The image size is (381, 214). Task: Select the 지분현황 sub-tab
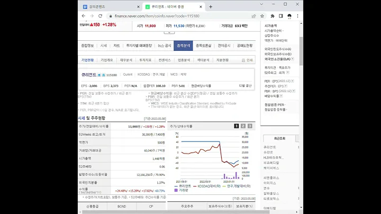[x=222, y=60]
